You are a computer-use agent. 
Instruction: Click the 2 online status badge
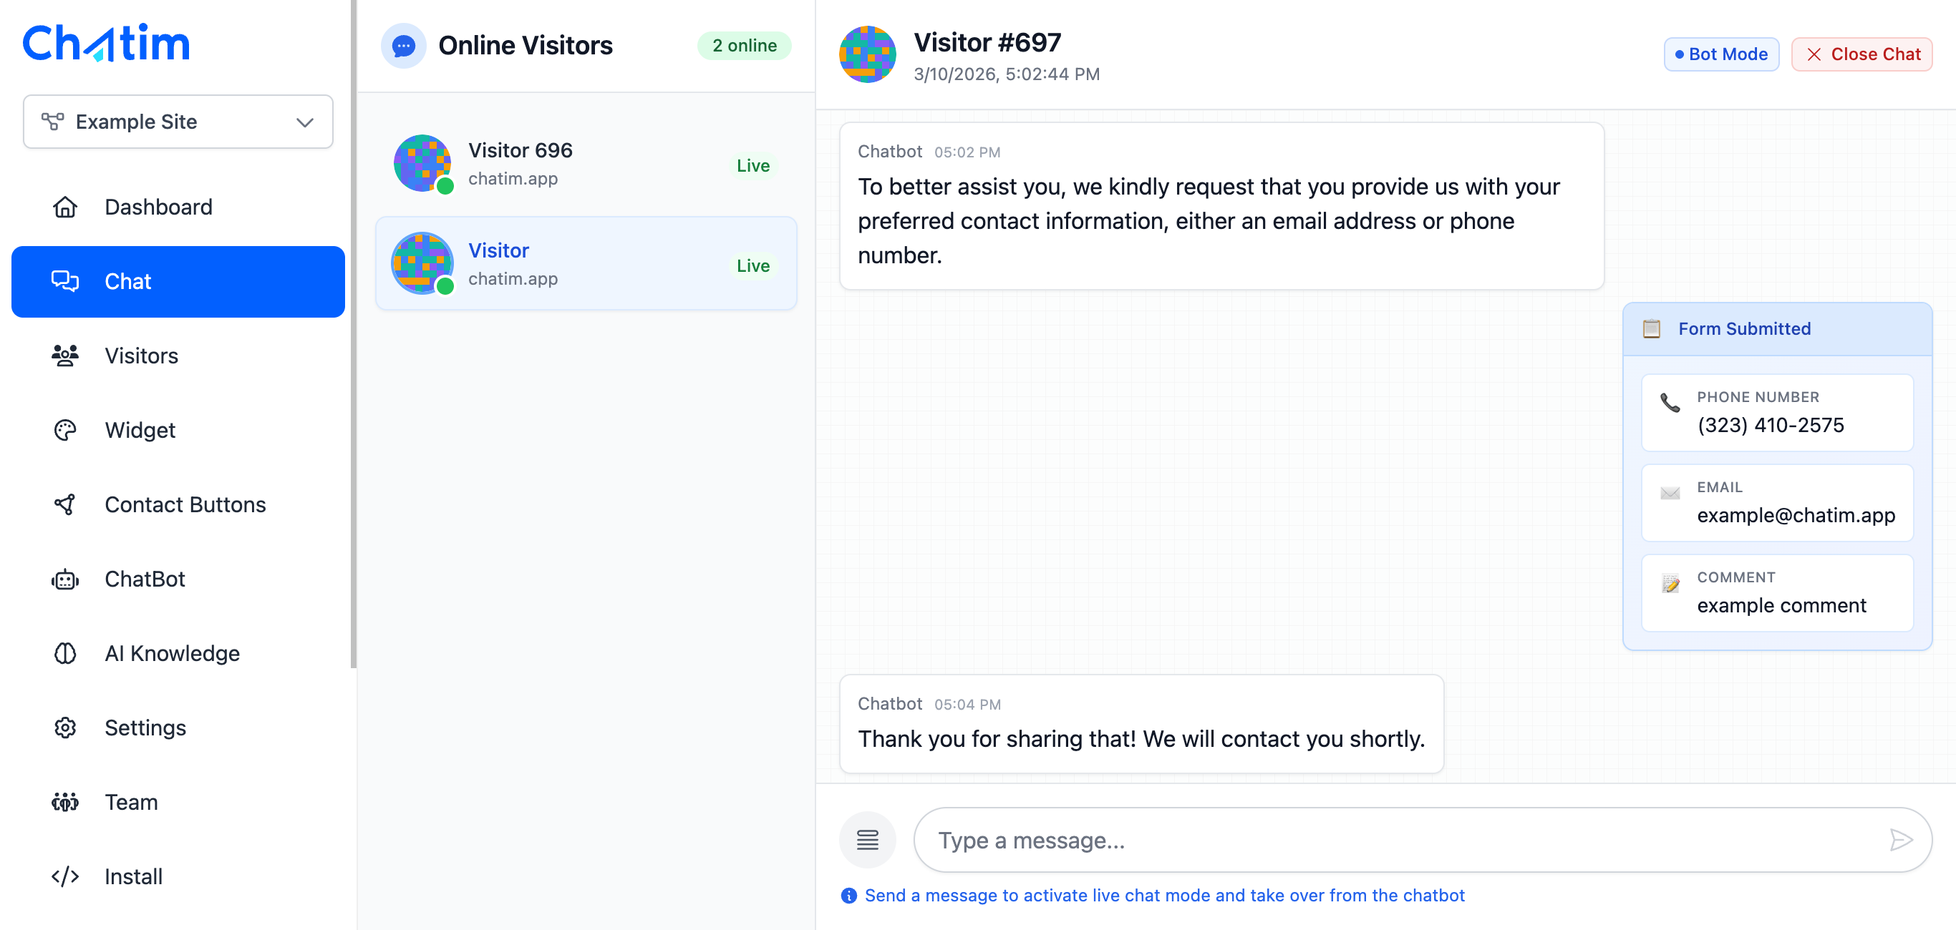[x=744, y=46]
